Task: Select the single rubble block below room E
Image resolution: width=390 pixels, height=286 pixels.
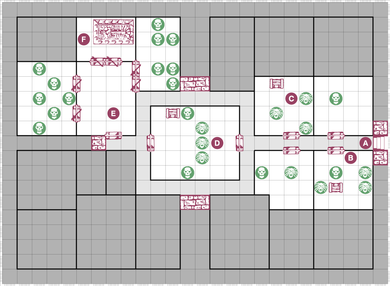Action: tap(99, 143)
